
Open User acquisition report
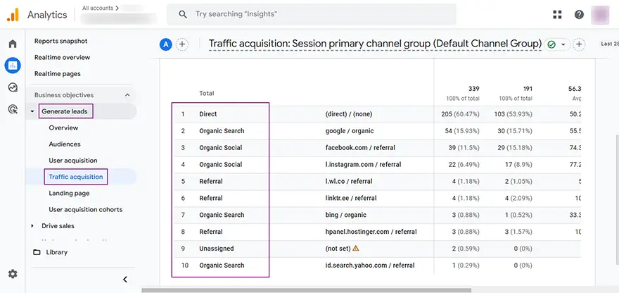pyautogui.click(x=73, y=161)
